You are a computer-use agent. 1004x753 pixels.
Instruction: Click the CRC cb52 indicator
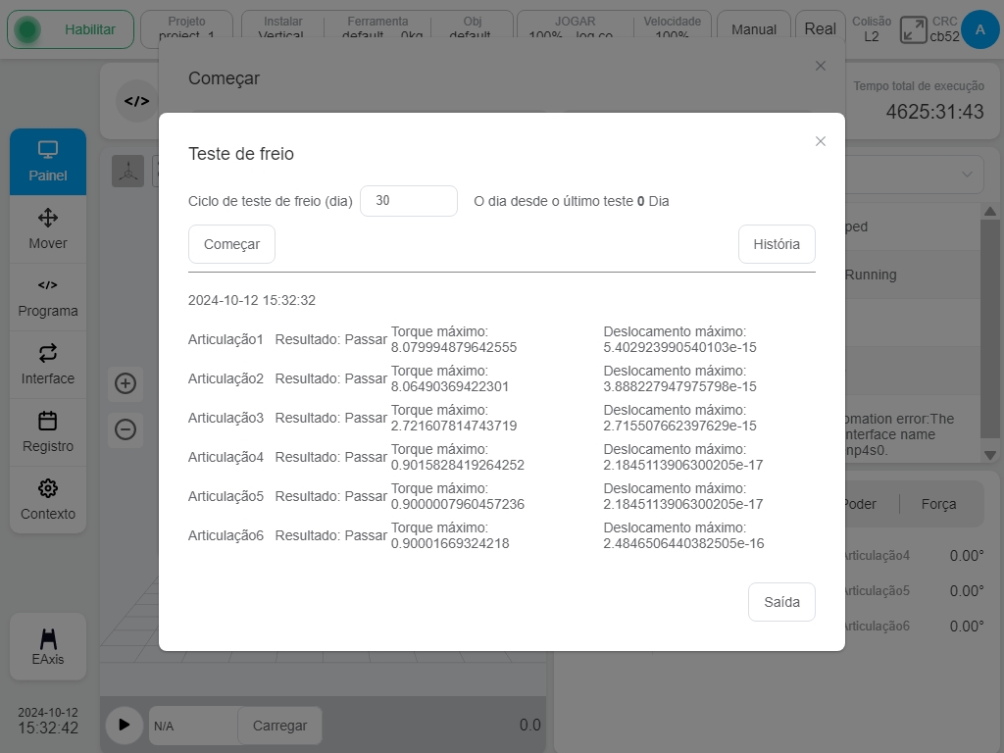(944, 29)
